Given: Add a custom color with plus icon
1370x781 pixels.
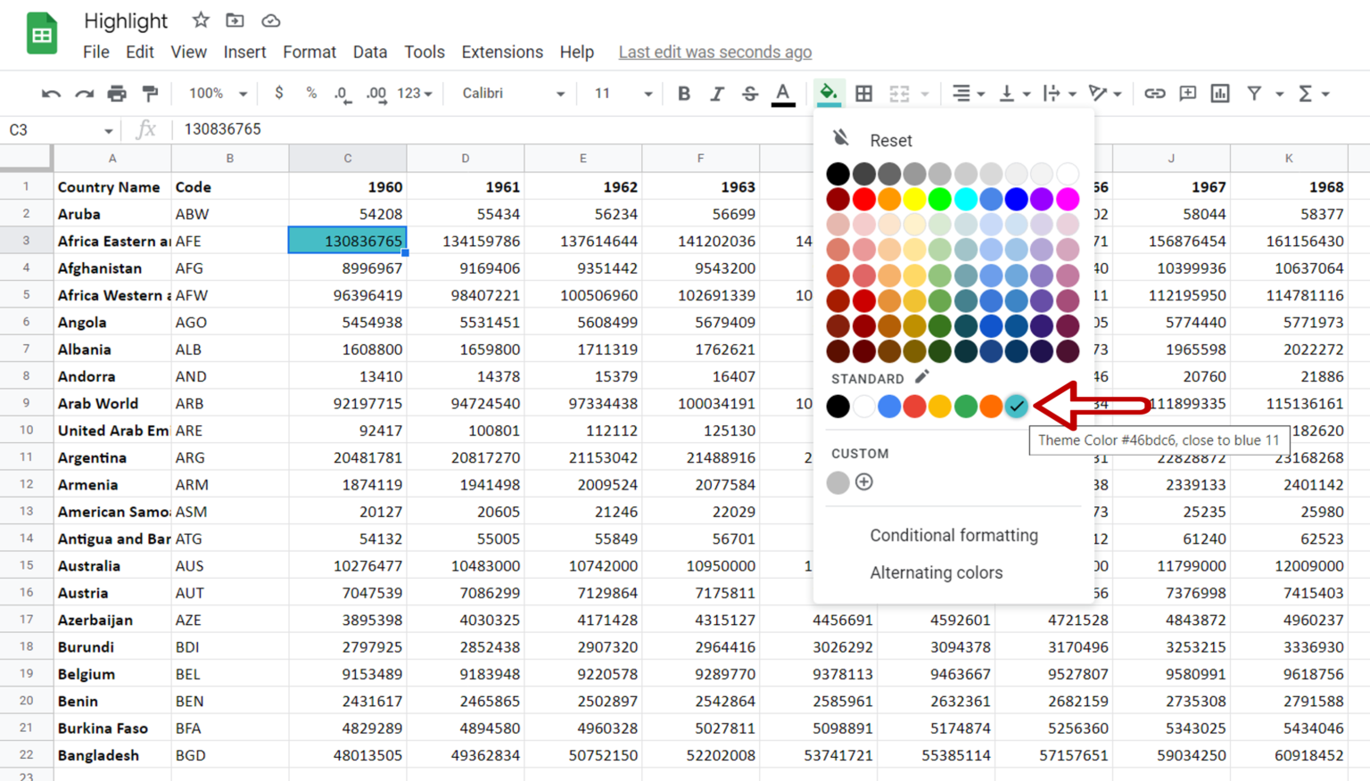Looking at the screenshot, I should 864,482.
